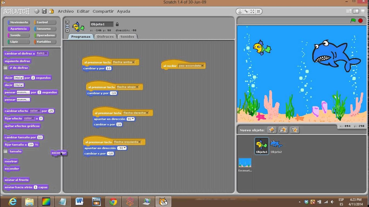The width and height of the screenshot is (369, 207).
Task: Click the 'mostrar' block in palette
Action: [x=11, y=161]
